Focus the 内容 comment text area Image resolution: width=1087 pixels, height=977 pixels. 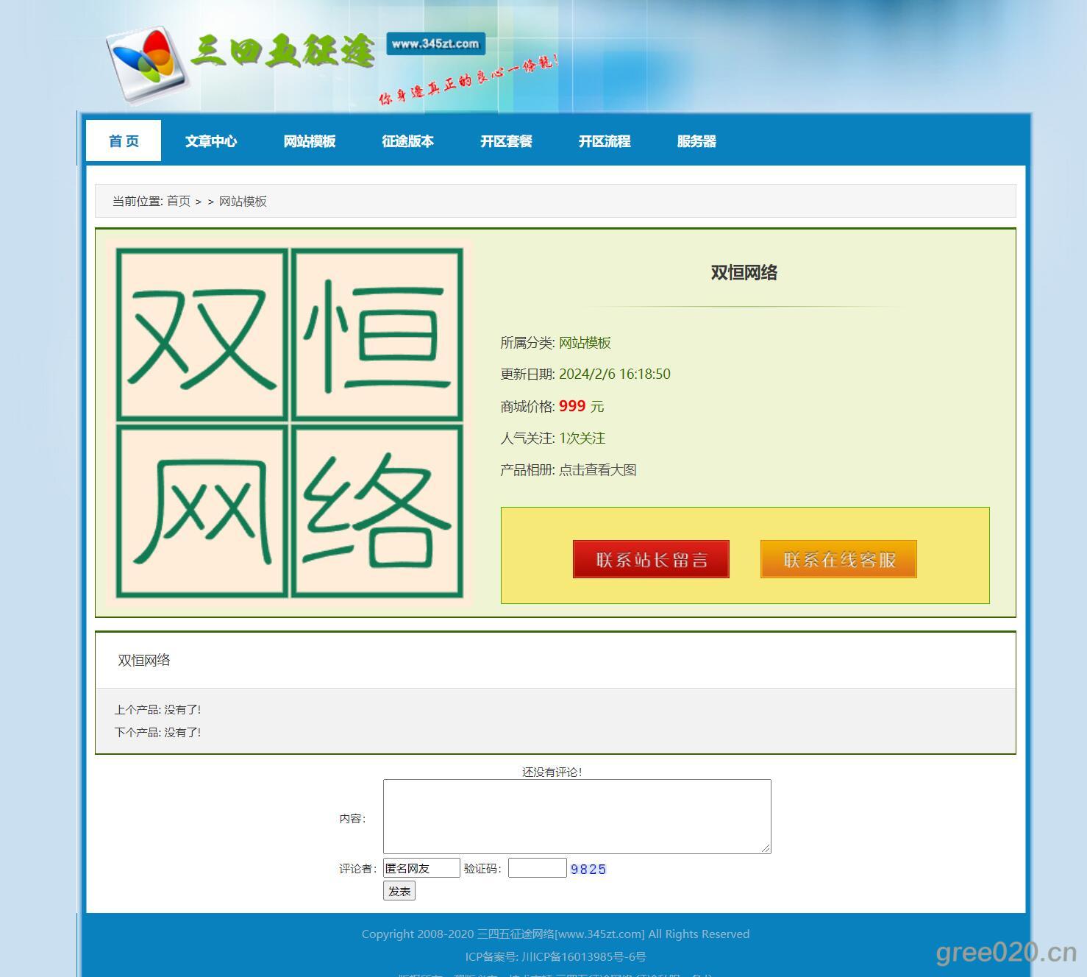point(577,817)
